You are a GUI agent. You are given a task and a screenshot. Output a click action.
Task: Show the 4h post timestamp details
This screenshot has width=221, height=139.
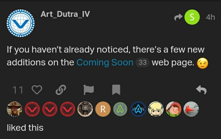pyautogui.click(x=210, y=17)
